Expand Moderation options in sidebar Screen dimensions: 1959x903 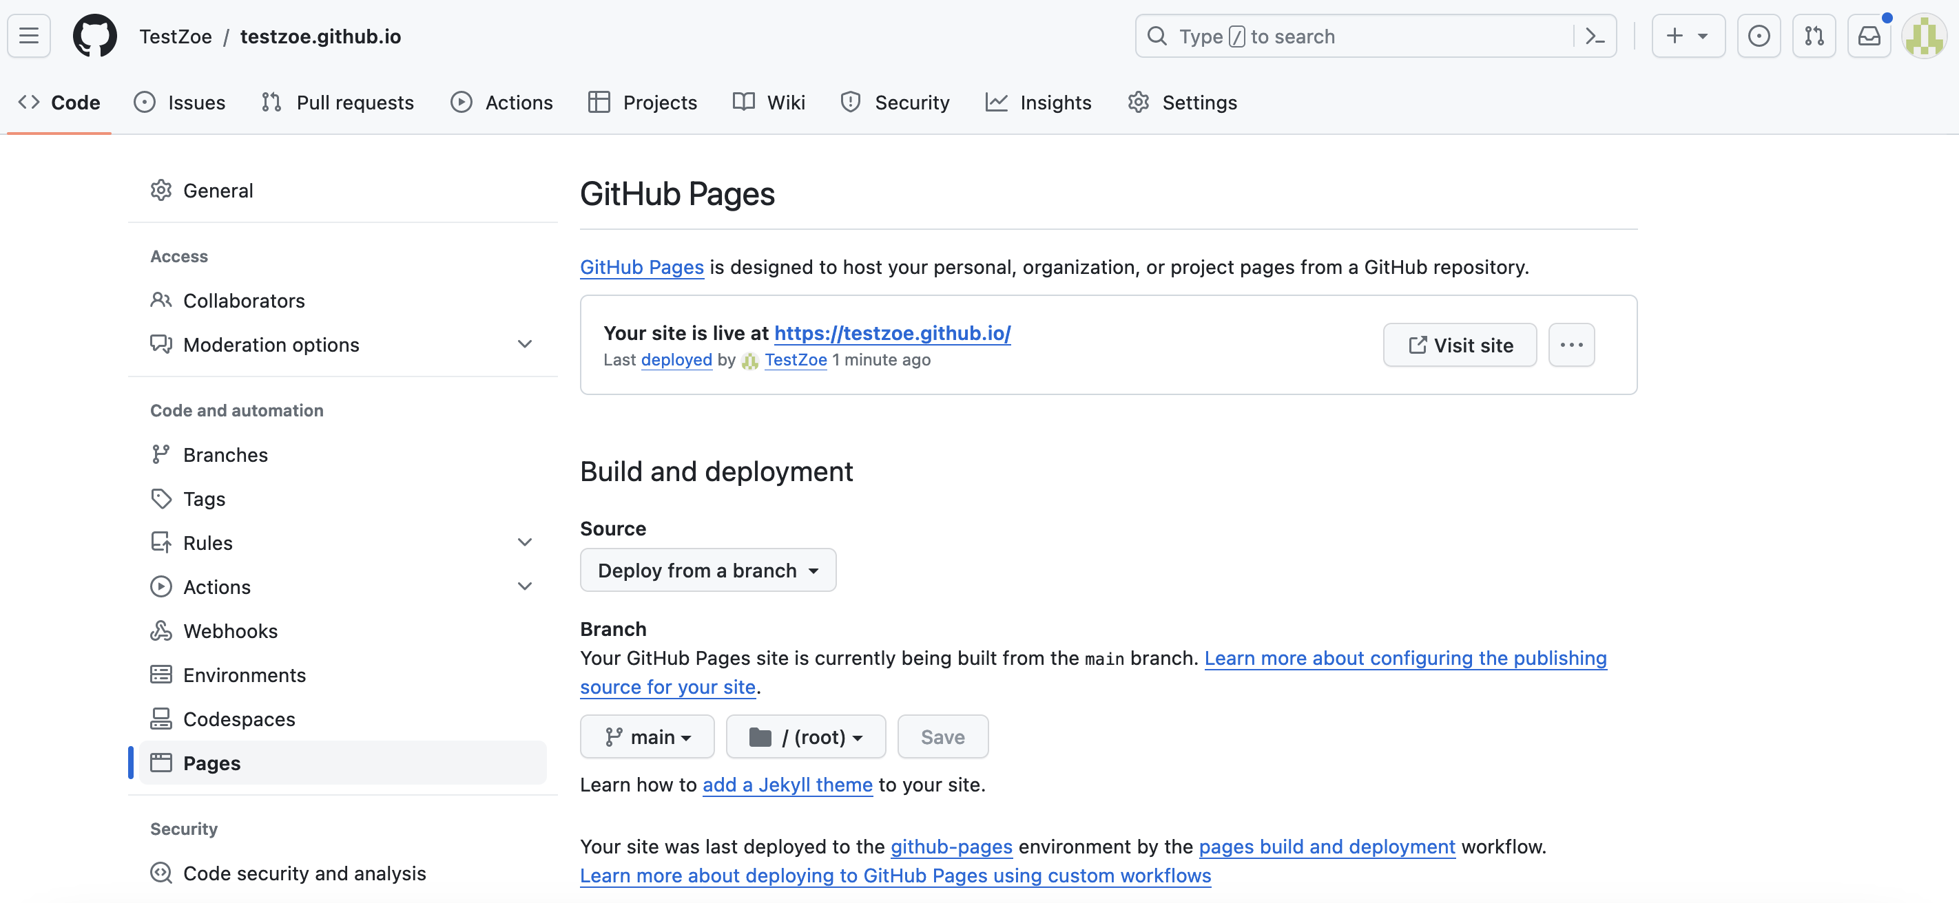(x=524, y=344)
